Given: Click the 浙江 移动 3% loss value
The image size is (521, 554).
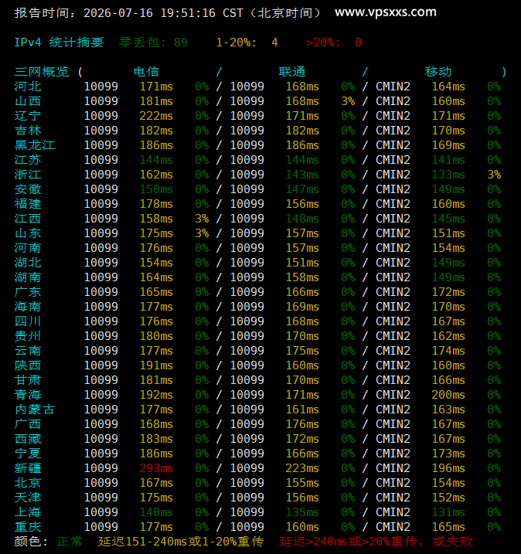Looking at the screenshot, I should click(494, 175).
